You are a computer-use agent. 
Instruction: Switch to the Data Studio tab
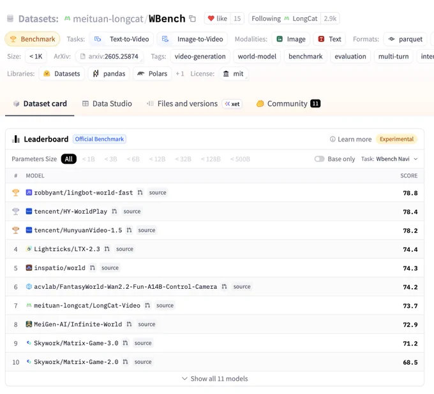(107, 104)
